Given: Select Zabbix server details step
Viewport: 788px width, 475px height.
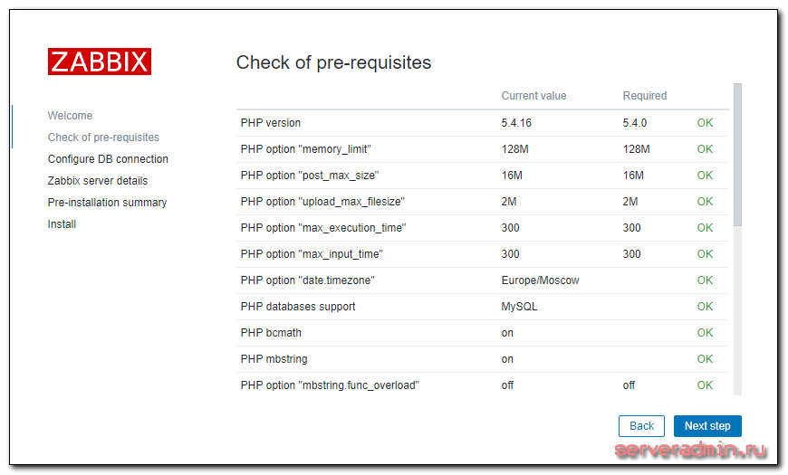Looking at the screenshot, I should point(98,181).
